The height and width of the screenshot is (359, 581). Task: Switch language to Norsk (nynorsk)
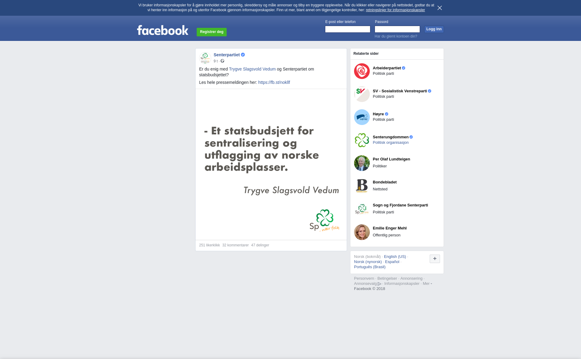368,262
